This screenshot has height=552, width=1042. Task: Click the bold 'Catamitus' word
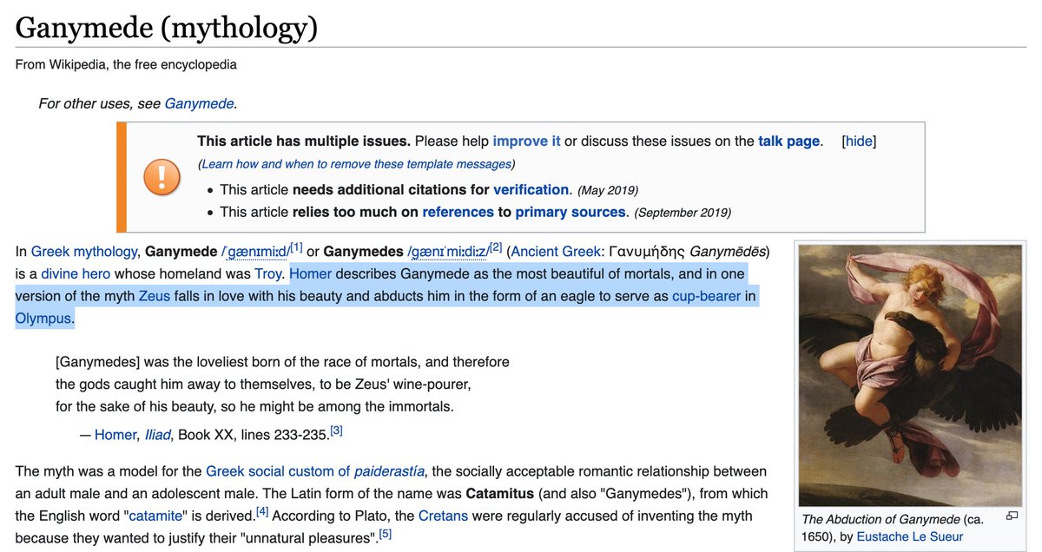point(500,493)
